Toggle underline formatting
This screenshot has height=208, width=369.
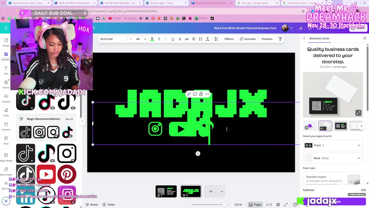tap(173, 39)
